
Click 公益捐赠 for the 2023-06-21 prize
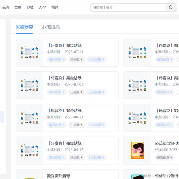click(x=97, y=125)
